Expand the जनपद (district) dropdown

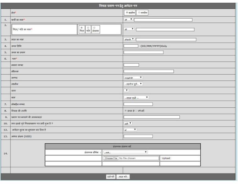(133, 78)
